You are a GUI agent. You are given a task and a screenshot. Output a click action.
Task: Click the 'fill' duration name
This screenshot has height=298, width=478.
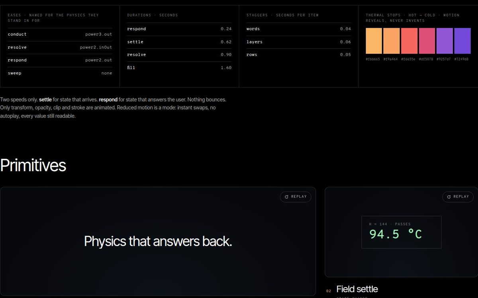[x=131, y=68]
